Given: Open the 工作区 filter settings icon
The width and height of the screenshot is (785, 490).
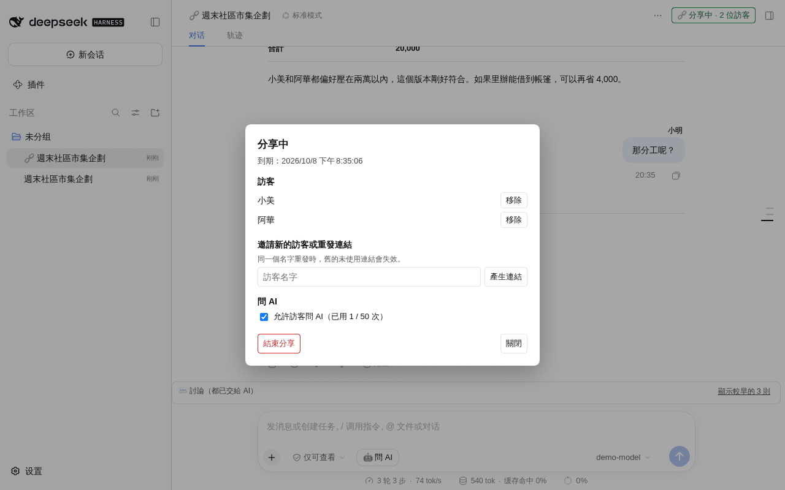Looking at the screenshot, I should (x=136, y=113).
